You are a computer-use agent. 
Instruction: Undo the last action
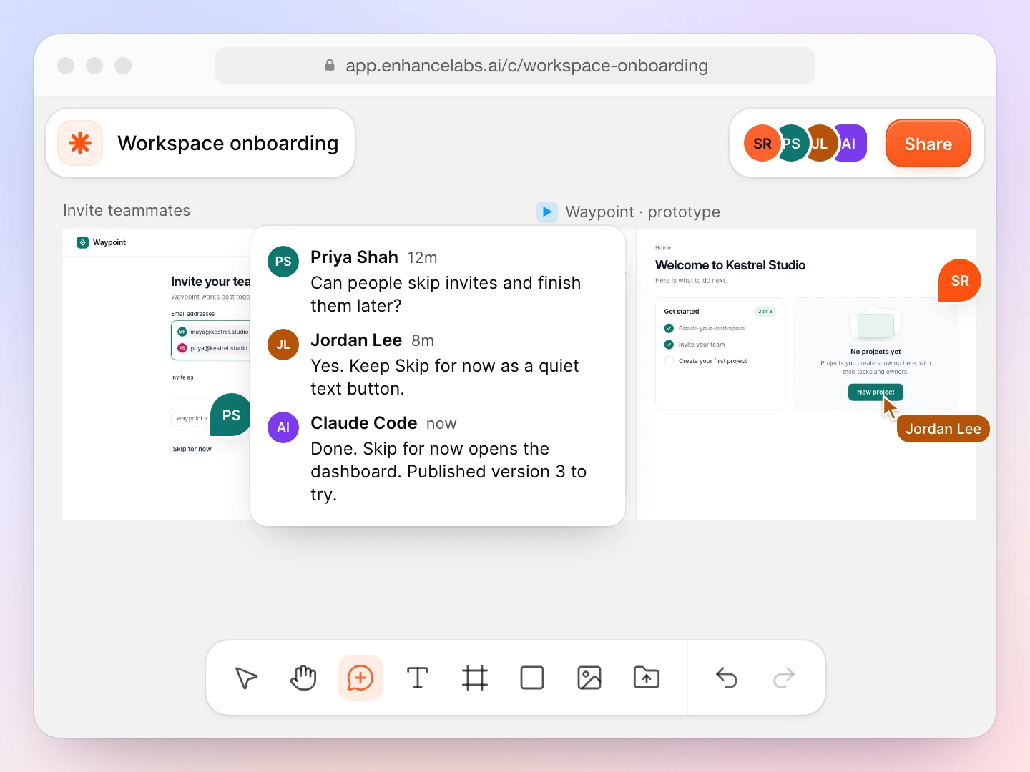tap(727, 678)
